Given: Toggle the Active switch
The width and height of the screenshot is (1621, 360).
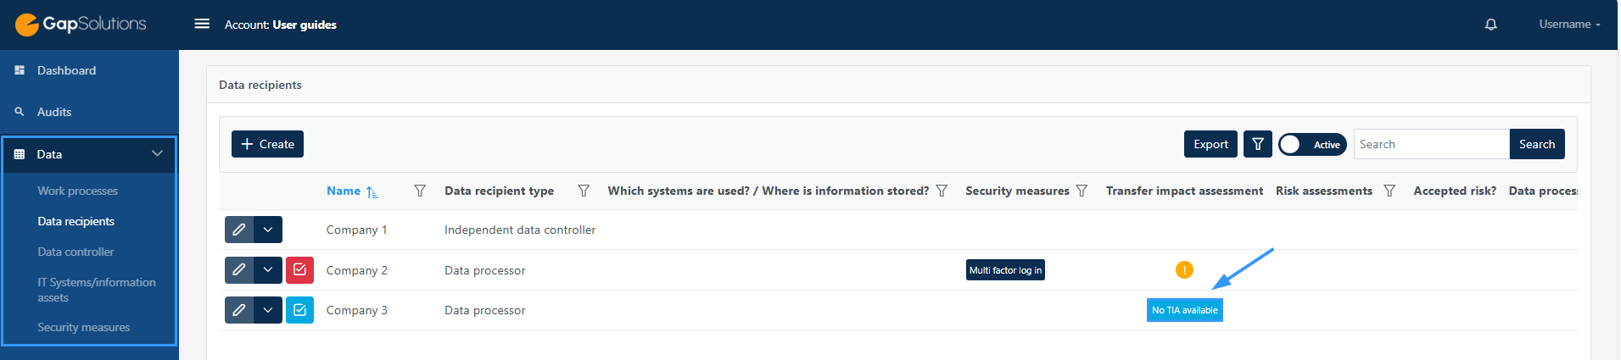Looking at the screenshot, I should click(1312, 145).
